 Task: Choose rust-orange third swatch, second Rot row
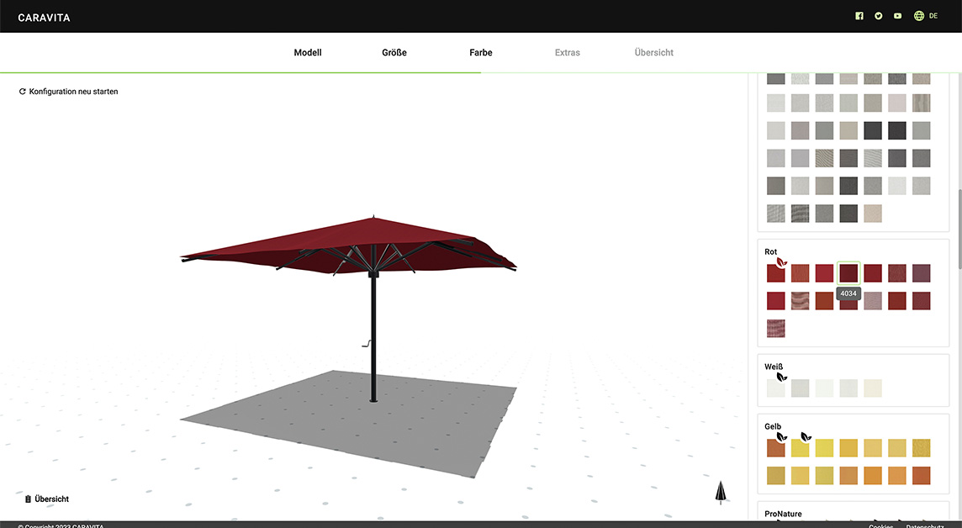[825, 300]
